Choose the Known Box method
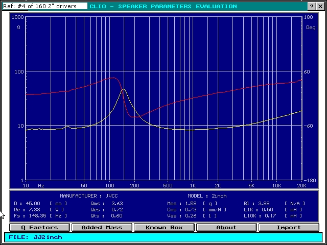 (164, 227)
